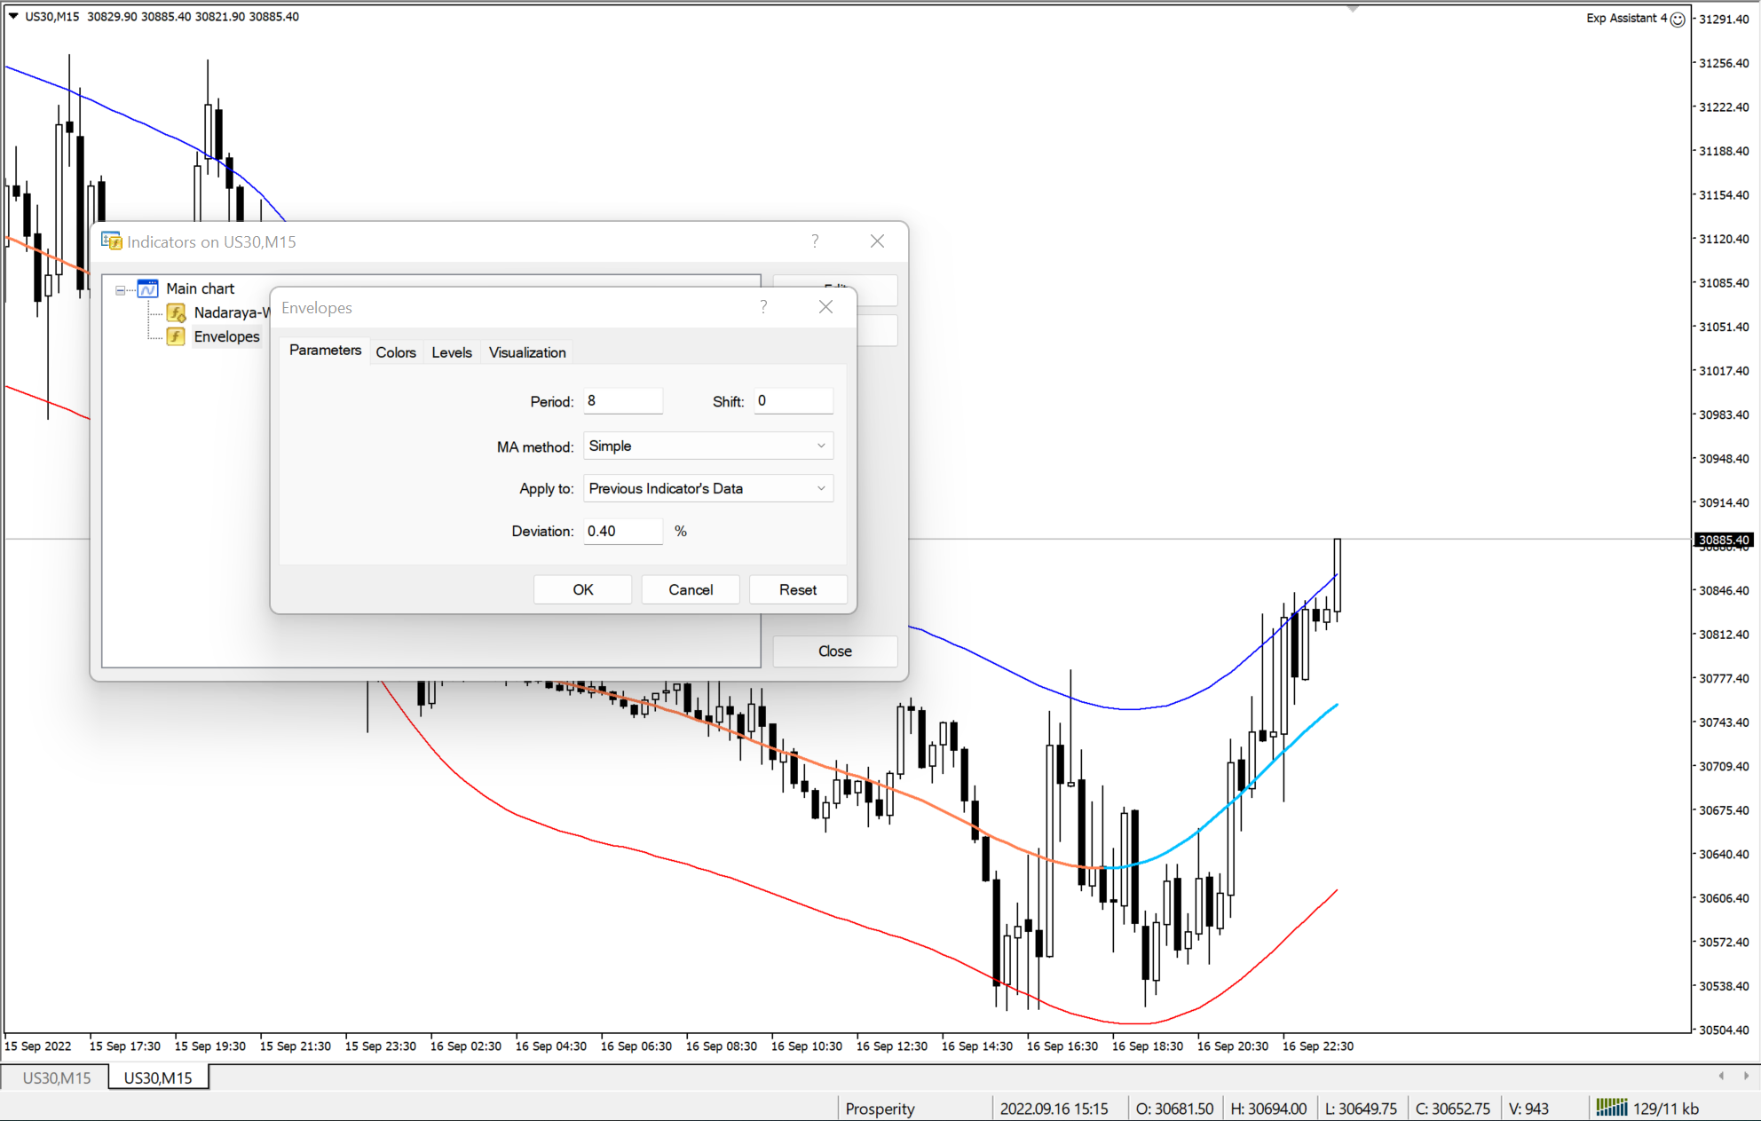Image resolution: width=1761 pixels, height=1121 pixels.
Task: Click the connection bars status icon
Action: (1611, 1107)
